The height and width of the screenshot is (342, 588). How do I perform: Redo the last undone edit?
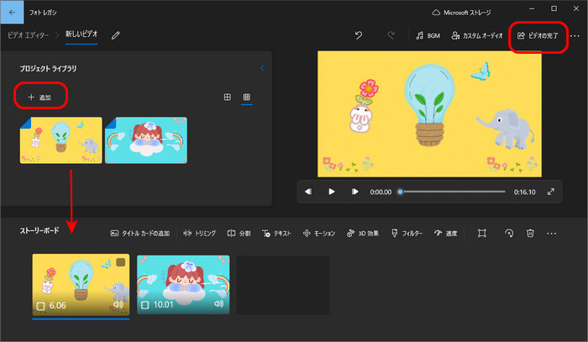(391, 35)
